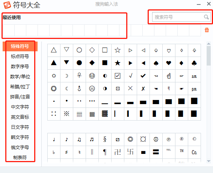Click the magnifier search icon
Viewport: 213px width, 173px height.
pyautogui.click(x=206, y=17)
